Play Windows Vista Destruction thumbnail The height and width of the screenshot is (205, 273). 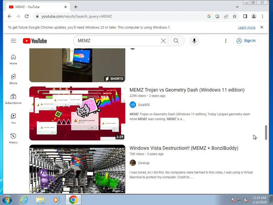(x=77, y=169)
